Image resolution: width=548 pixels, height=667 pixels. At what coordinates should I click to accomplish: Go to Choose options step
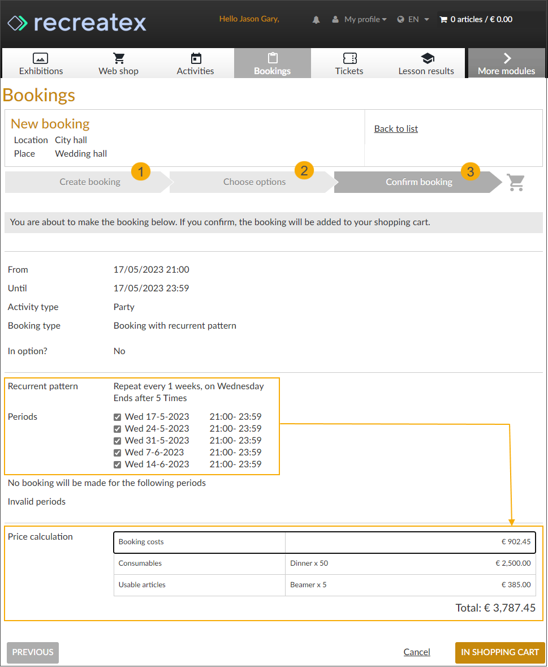[x=254, y=182]
